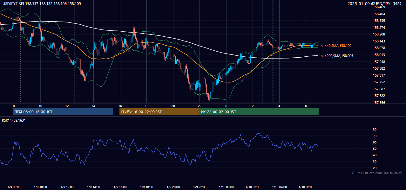The width and height of the screenshot is (406, 190).
Task: Click price level 157.948 on the axis
Action: point(379,62)
